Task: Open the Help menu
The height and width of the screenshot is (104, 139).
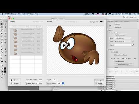Action: click(36, 14)
